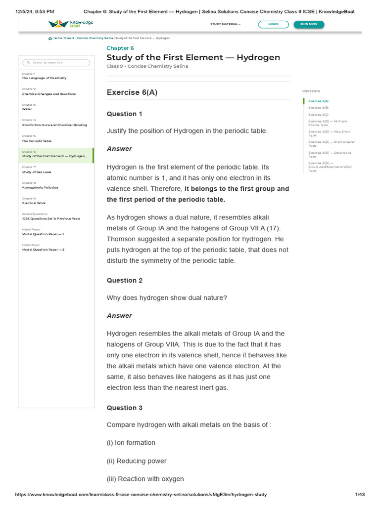Screen dimensions: 380x506
Task: Select the Water chapter in sidebar
Action: pos(27,109)
